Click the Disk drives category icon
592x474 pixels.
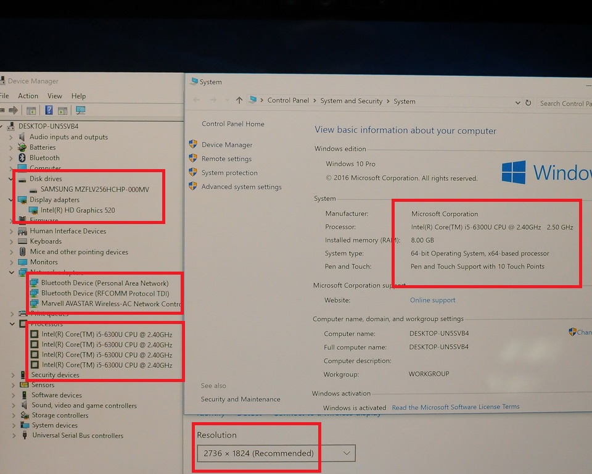[22, 179]
